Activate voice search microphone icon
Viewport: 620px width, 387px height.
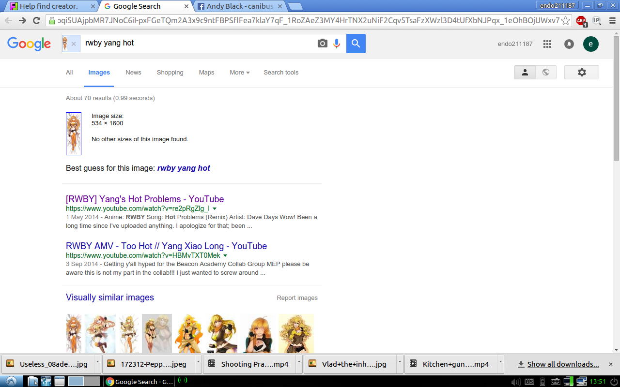coord(337,44)
